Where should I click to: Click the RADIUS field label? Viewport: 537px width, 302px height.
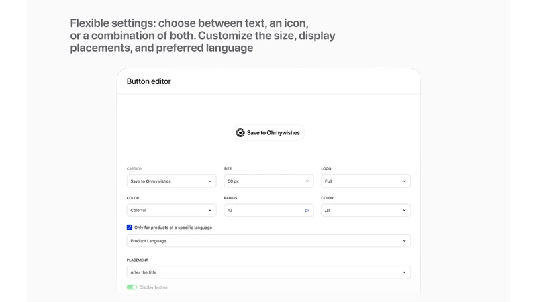(x=230, y=198)
